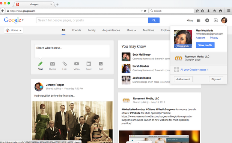Click the Sign out button

(216, 79)
